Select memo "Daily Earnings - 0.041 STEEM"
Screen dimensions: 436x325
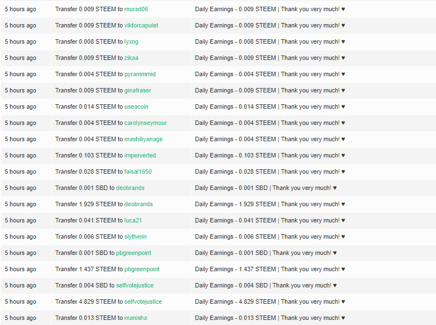click(x=235, y=221)
